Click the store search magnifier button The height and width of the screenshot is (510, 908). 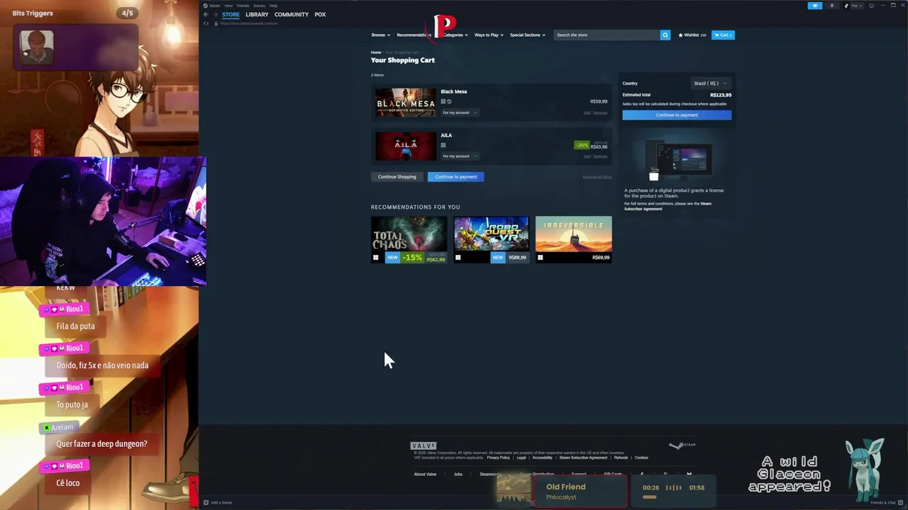click(665, 35)
